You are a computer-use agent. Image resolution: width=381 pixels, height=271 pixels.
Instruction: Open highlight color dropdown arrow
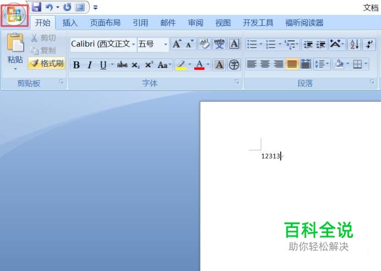tap(190, 64)
